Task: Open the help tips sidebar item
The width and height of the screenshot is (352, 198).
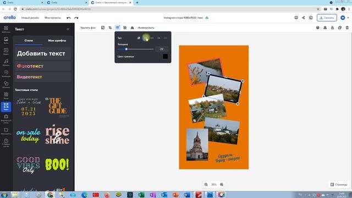Action: (6, 142)
